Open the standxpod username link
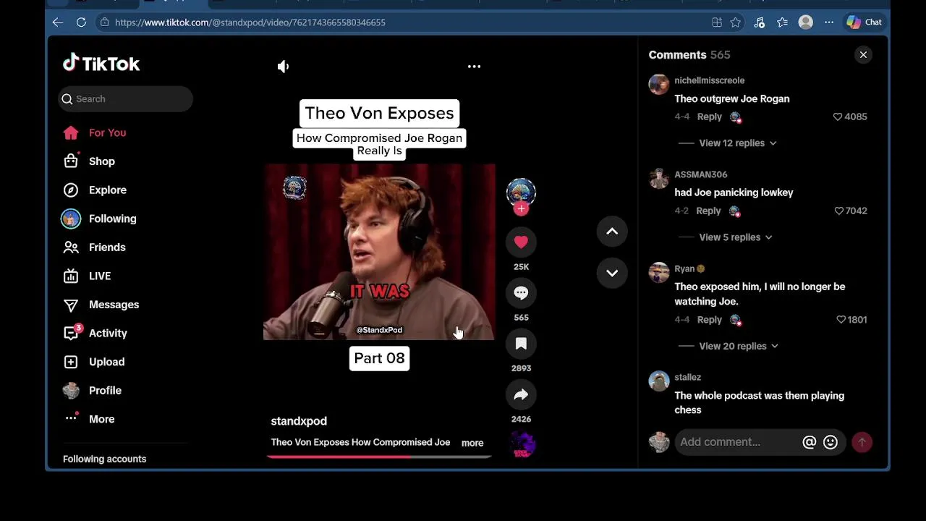The image size is (926, 521). [299, 421]
